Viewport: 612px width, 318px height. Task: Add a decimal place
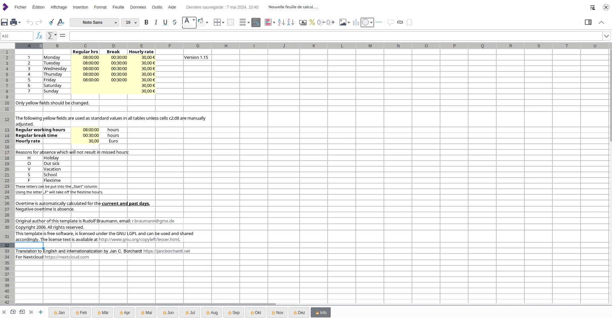pyautogui.click(x=331, y=22)
